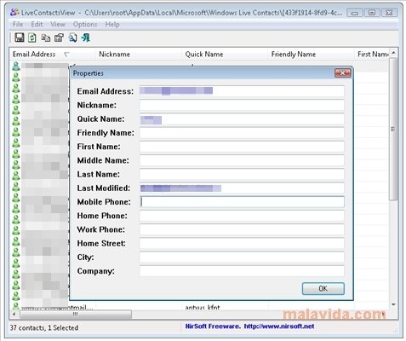Click the Middle Name input field

242,160
